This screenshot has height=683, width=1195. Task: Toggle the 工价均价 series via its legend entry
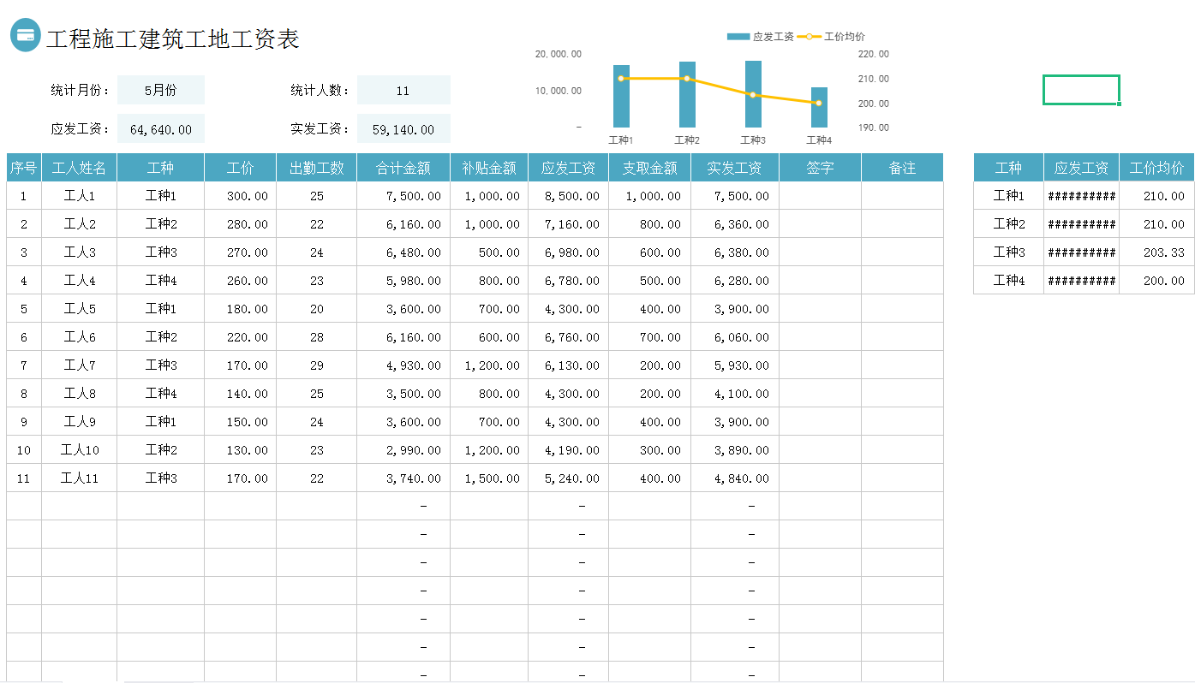[x=844, y=37]
